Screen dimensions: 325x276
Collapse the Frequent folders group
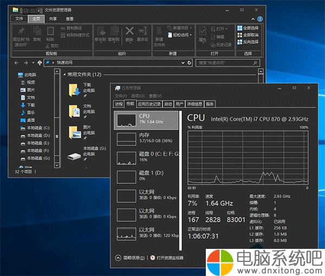click(64, 74)
